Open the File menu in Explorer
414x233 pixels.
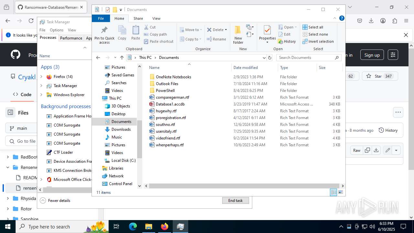(101, 18)
